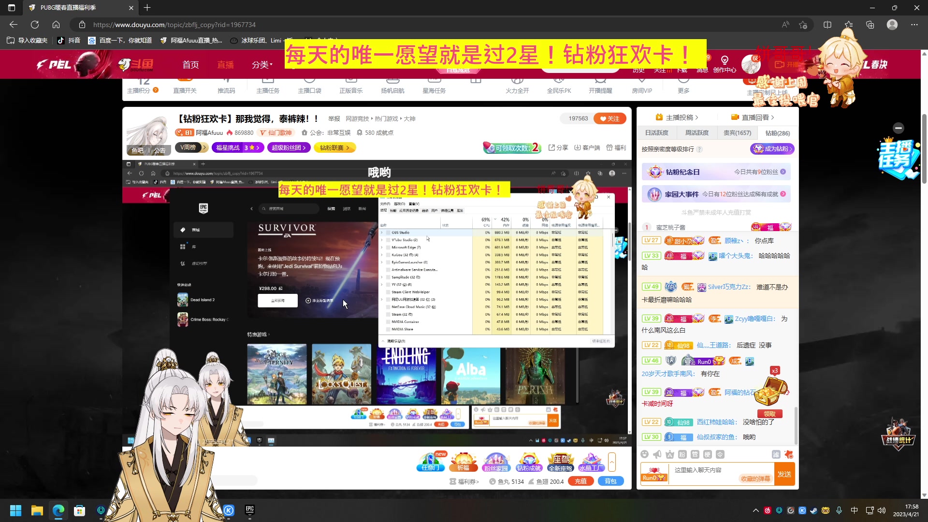Click the microphone icon in system tray

point(839,510)
